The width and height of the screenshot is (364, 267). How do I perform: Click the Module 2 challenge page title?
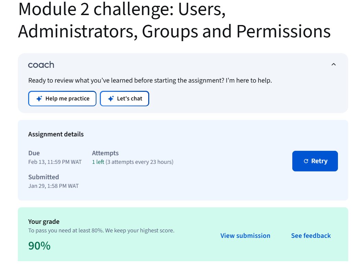(x=174, y=20)
